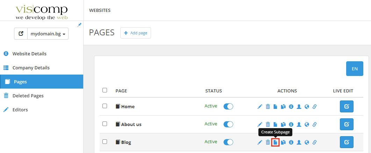
Task: Create a subpage under Blog
Action: [276, 142]
